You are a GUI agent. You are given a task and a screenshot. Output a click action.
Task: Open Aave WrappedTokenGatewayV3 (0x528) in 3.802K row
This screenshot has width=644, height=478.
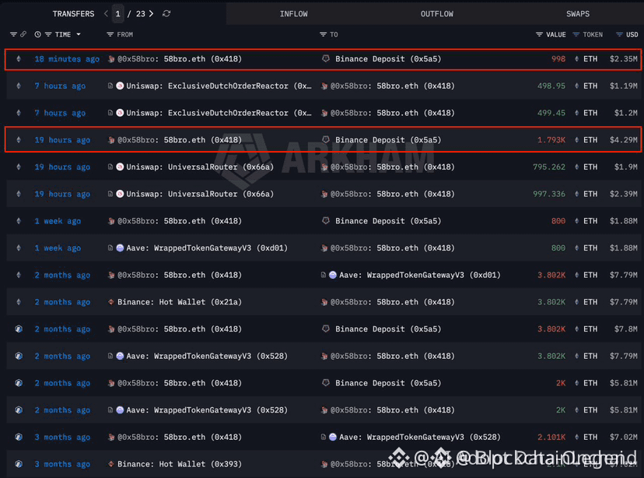point(207,357)
